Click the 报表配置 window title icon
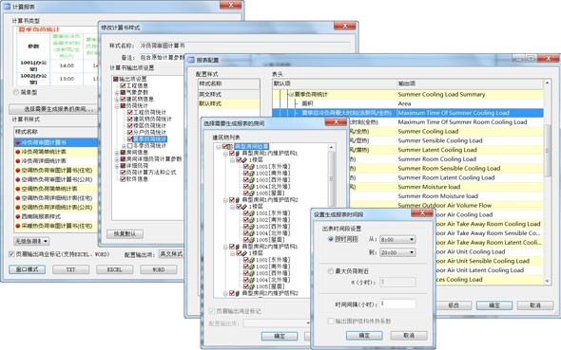Image resolution: width=561 pixels, height=350 pixels. click(x=191, y=60)
